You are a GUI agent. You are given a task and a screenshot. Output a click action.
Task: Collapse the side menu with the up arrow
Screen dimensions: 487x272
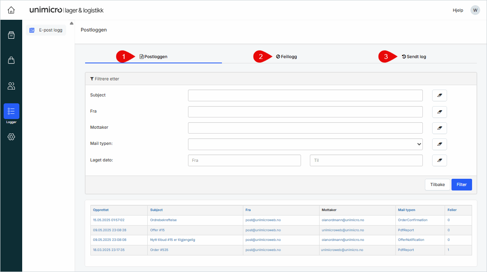tap(71, 23)
